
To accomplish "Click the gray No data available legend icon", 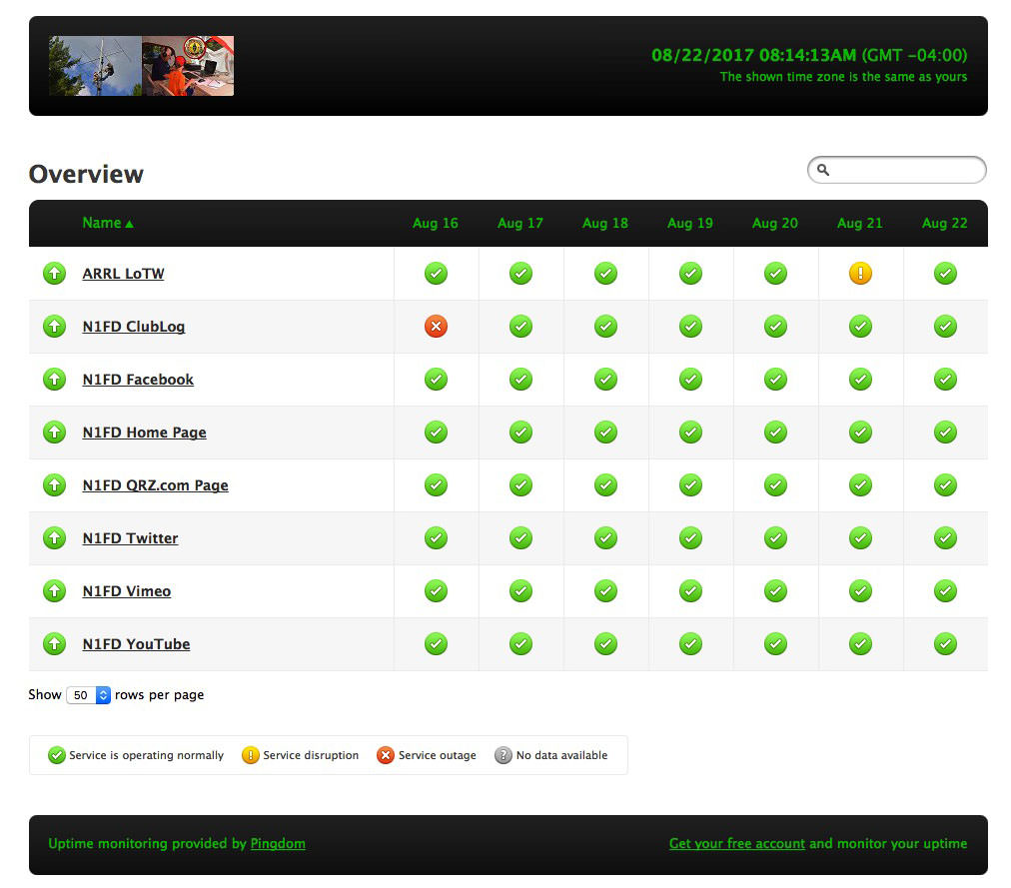I will pyautogui.click(x=503, y=755).
